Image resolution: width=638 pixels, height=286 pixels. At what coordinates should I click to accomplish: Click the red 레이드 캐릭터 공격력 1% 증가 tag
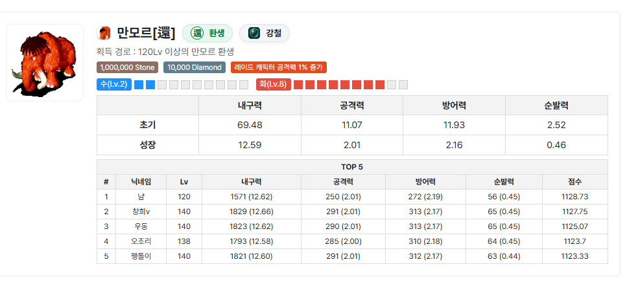click(278, 67)
